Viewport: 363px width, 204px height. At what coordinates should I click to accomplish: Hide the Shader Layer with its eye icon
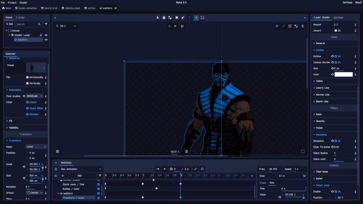46,35
